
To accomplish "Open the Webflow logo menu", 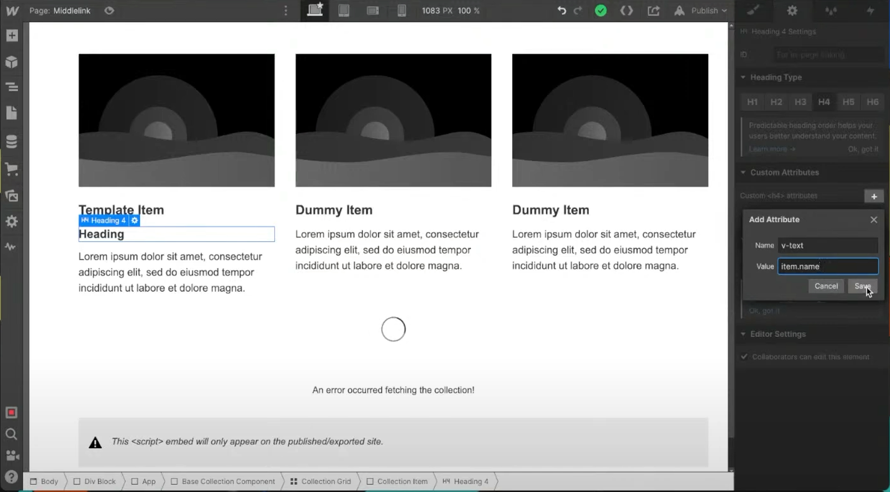I will click(12, 11).
